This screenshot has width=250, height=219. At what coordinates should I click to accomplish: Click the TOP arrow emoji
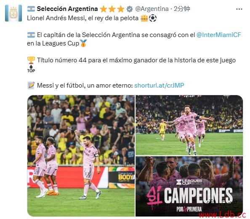31,69
